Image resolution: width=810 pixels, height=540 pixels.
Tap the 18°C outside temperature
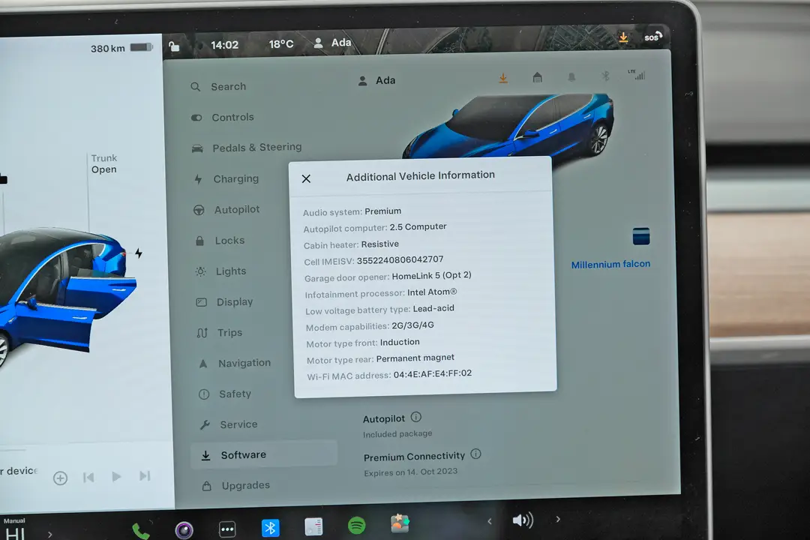[x=281, y=44]
